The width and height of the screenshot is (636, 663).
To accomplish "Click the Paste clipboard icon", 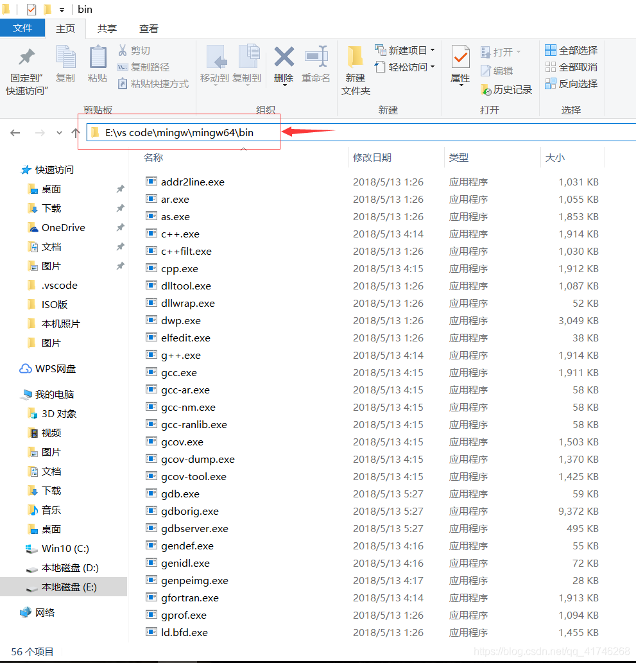I will (x=98, y=56).
